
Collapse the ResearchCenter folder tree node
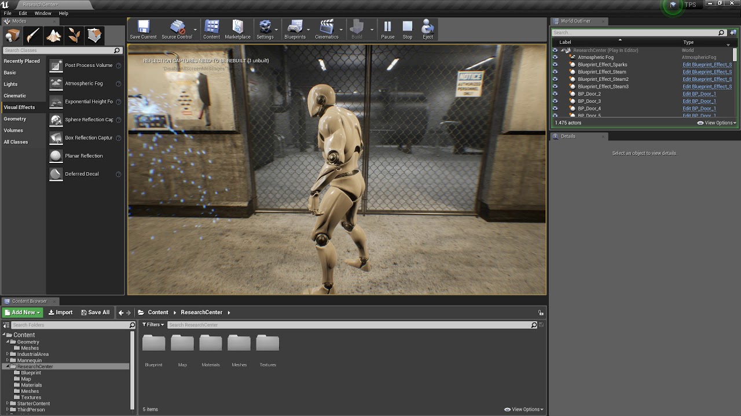coord(8,367)
